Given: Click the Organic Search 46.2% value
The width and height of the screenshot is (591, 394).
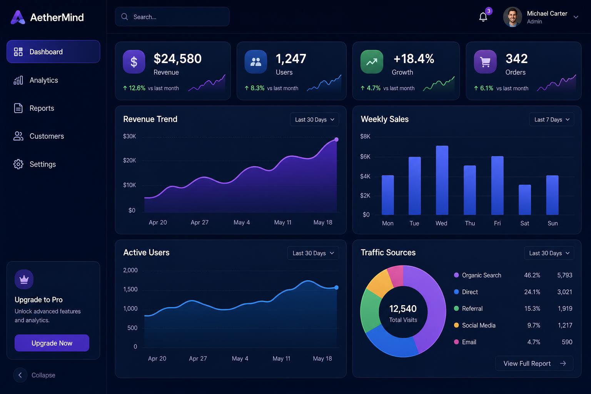Looking at the screenshot, I should click(x=532, y=275).
